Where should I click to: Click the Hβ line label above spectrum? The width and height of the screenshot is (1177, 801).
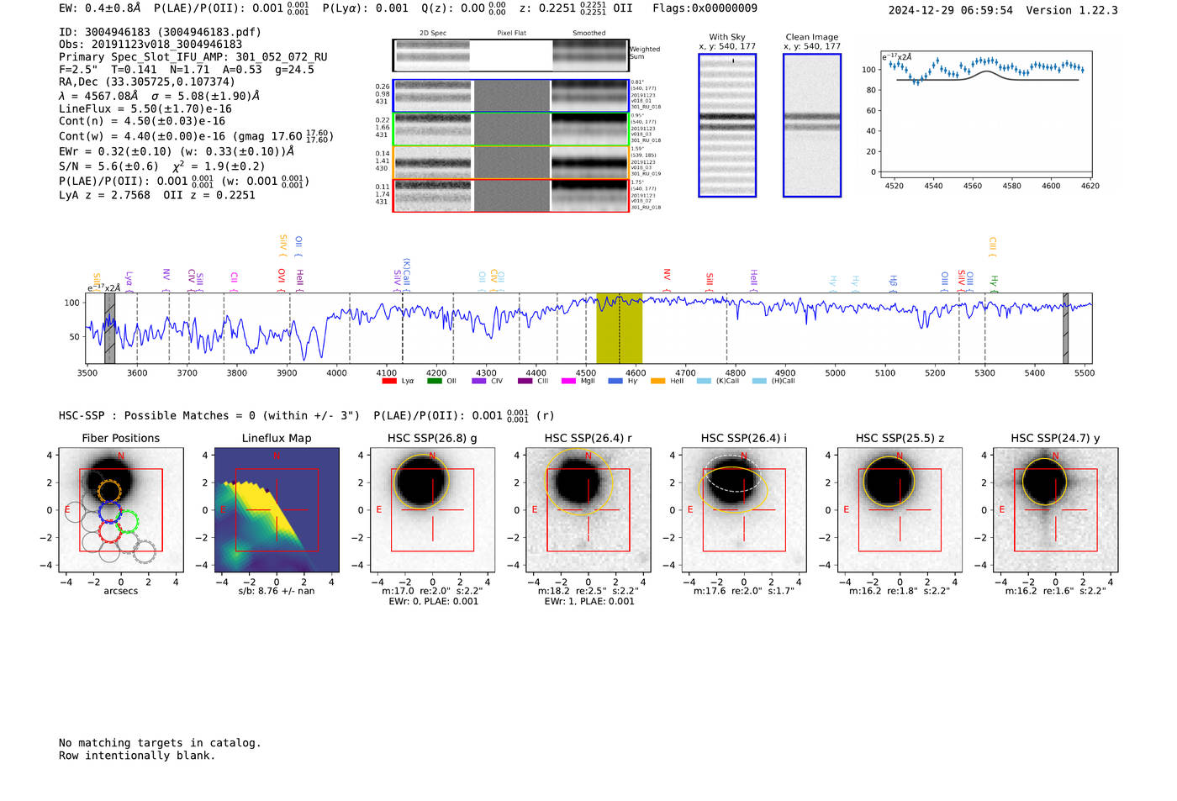click(894, 282)
